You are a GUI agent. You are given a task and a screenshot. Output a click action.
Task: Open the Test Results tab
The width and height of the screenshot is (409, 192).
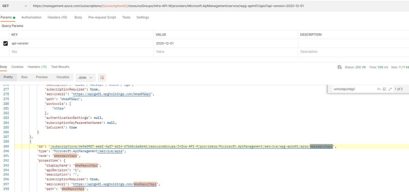coord(60,67)
